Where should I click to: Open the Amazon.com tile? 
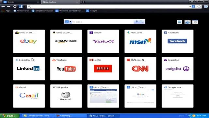click(66, 41)
